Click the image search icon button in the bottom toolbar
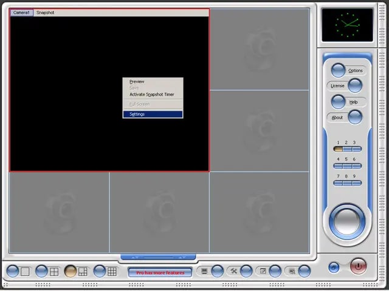The image size is (389, 291). click(304, 271)
